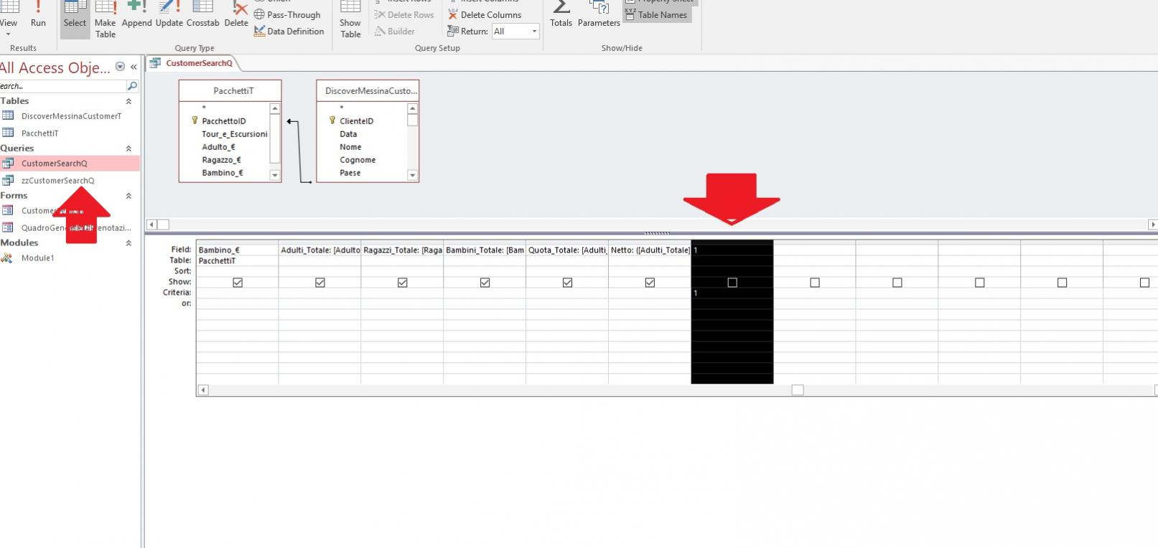The width and height of the screenshot is (1158, 548).
Task: Uncheck Show for the Ragazzi_Totale column
Action: point(403,283)
